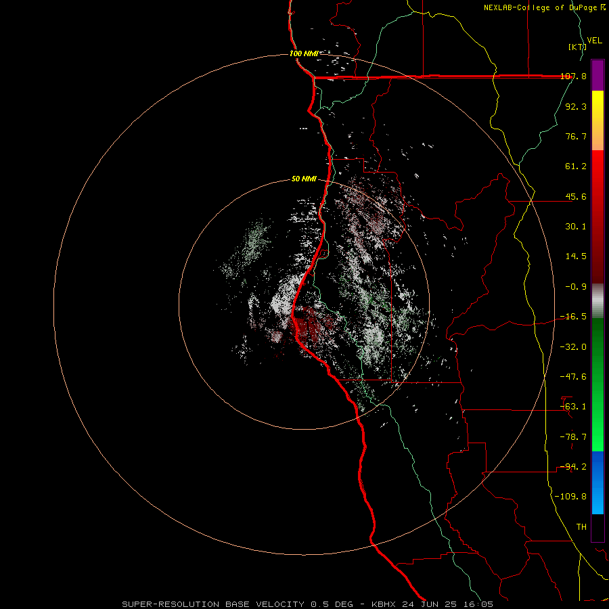This screenshot has height=609, width=609.
Task: Click the -63.1 velocity legend value
Action: [574, 407]
